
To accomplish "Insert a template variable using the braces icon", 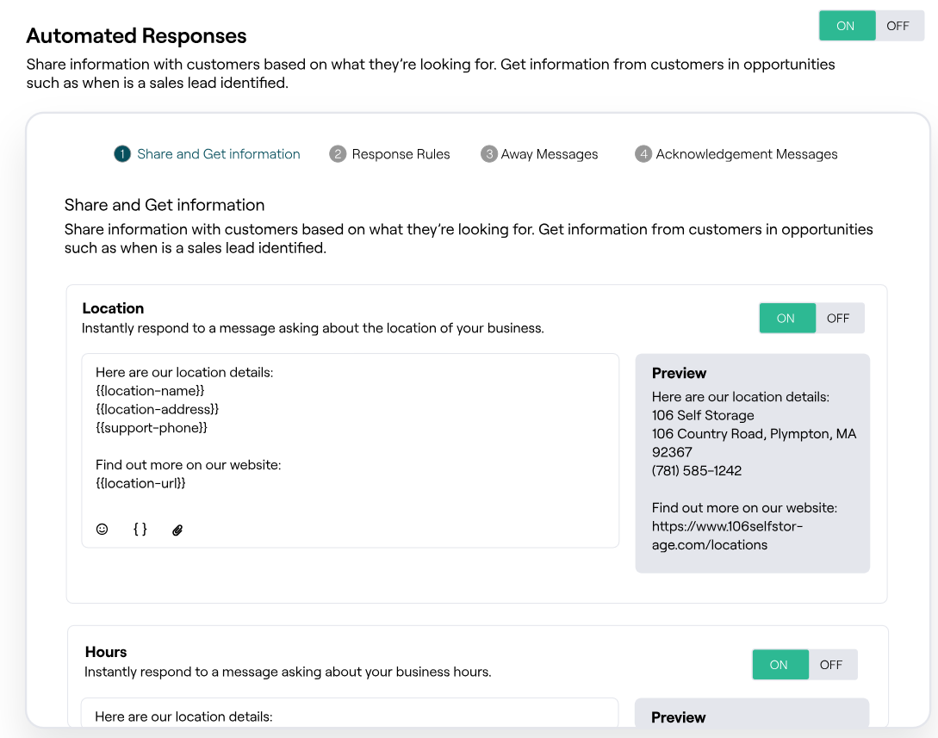I will point(140,529).
